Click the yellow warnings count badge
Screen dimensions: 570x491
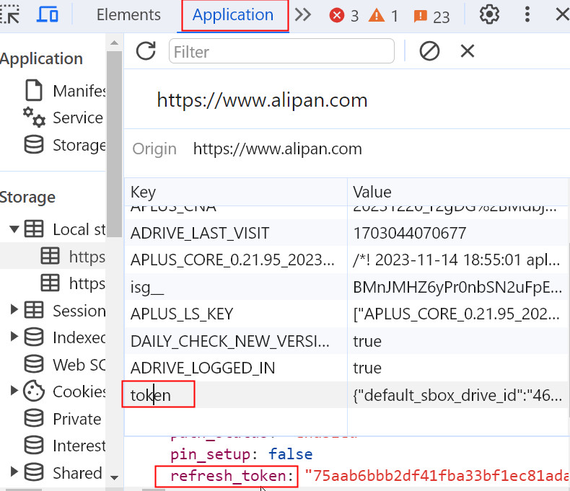[384, 16]
